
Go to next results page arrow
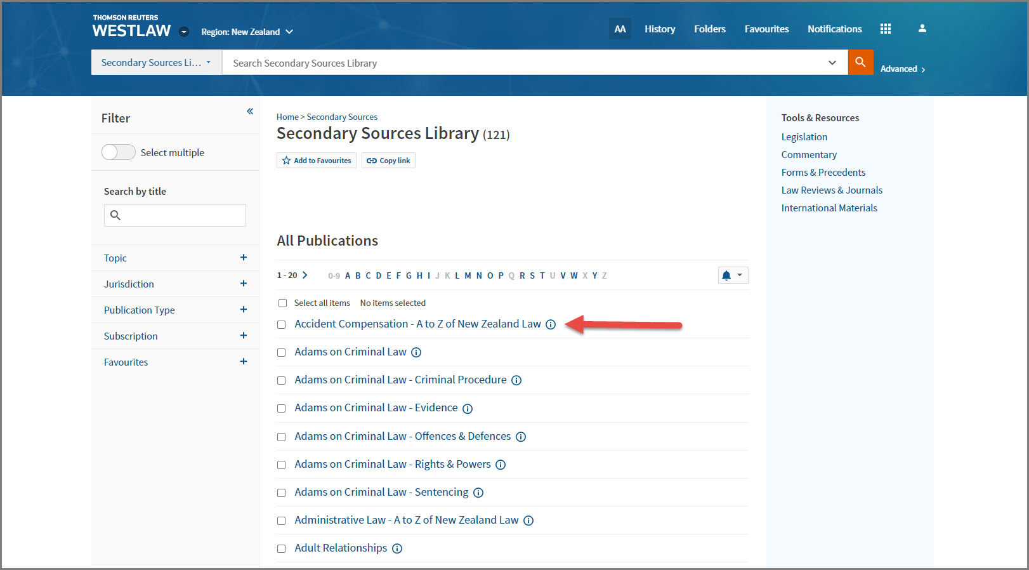click(x=305, y=275)
